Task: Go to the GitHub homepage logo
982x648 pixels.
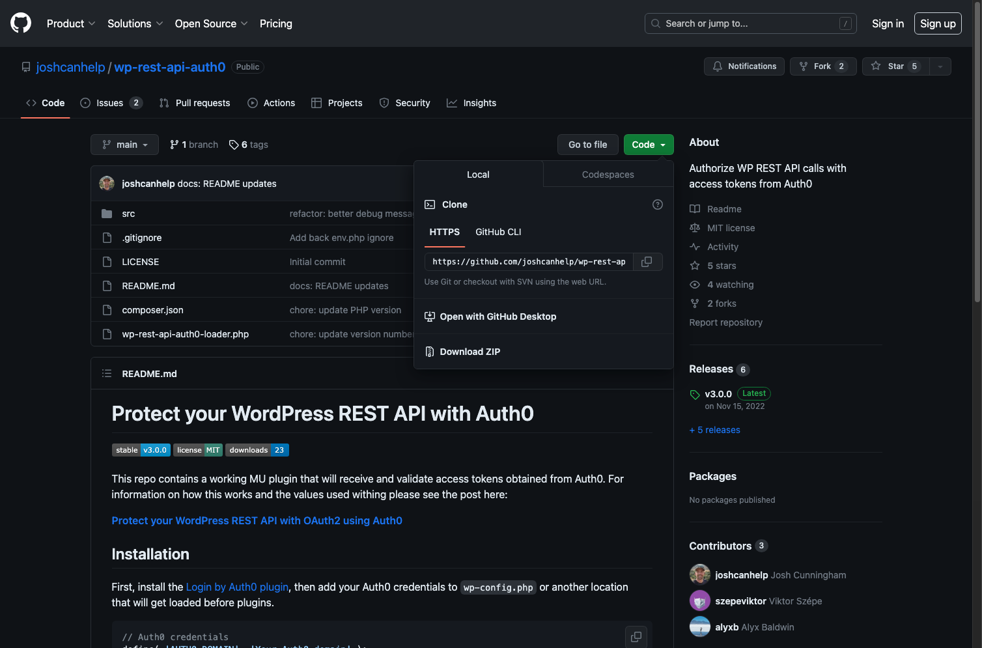Action: pyautogui.click(x=21, y=23)
